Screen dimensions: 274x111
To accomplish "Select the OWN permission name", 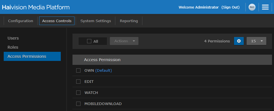I will 89,70.
